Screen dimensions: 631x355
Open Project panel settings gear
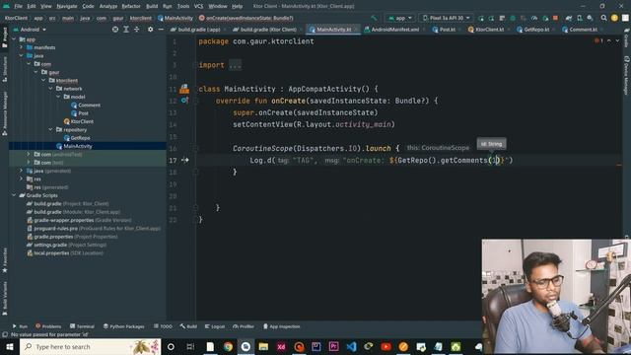(x=150, y=30)
